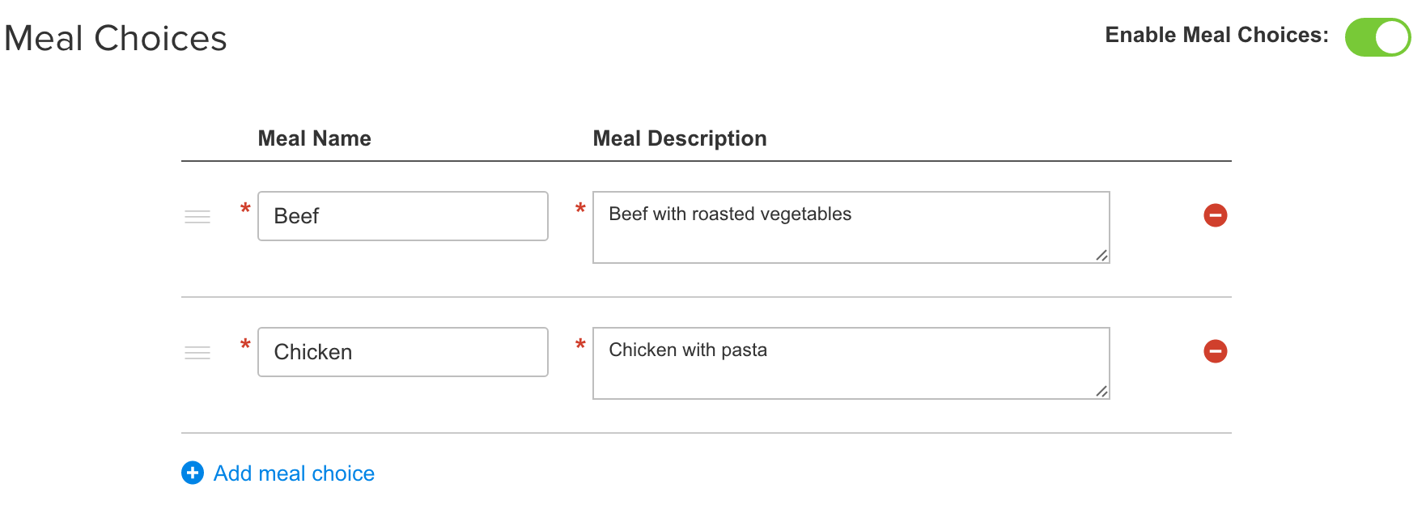
Task: Remove the Chicken meal choice
Action: (1216, 351)
